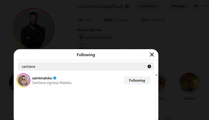The width and height of the screenshot is (209, 120).
Task: Unfollow saintmaloku via the Following button
Action: point(137,80)
